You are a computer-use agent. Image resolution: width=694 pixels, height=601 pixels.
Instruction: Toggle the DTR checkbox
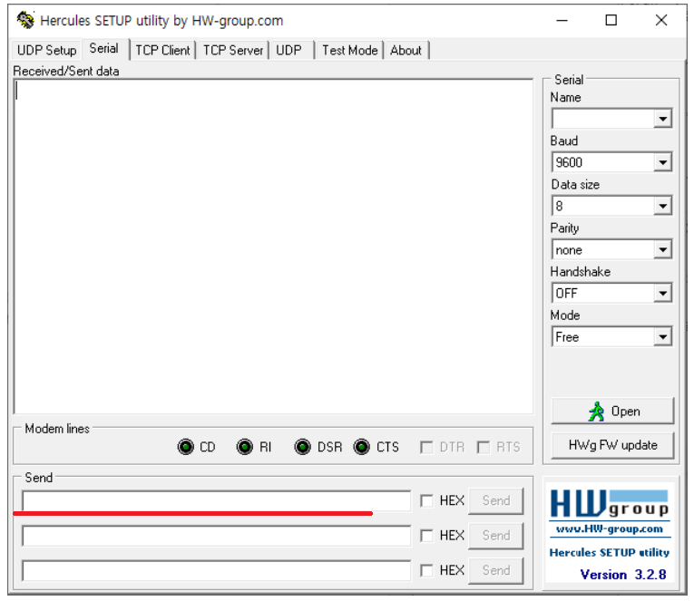tap(426, 447)
